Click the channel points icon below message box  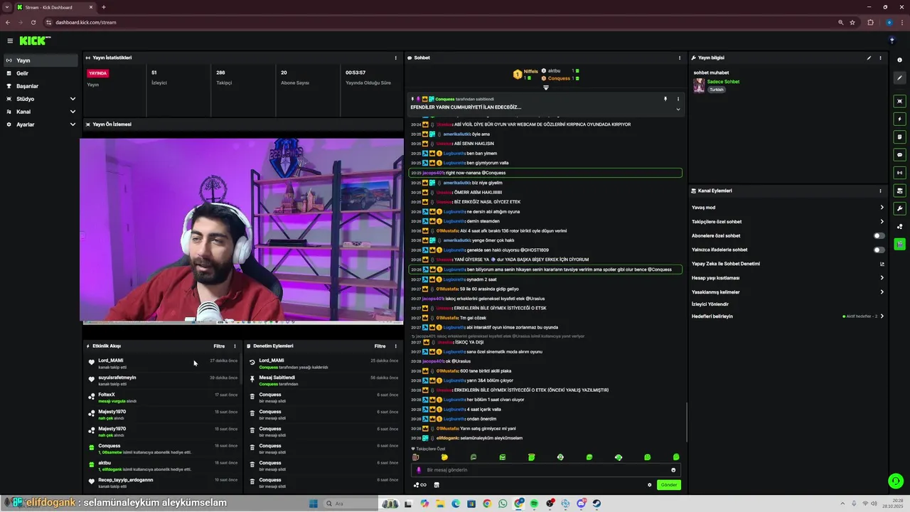click(419, 485)
